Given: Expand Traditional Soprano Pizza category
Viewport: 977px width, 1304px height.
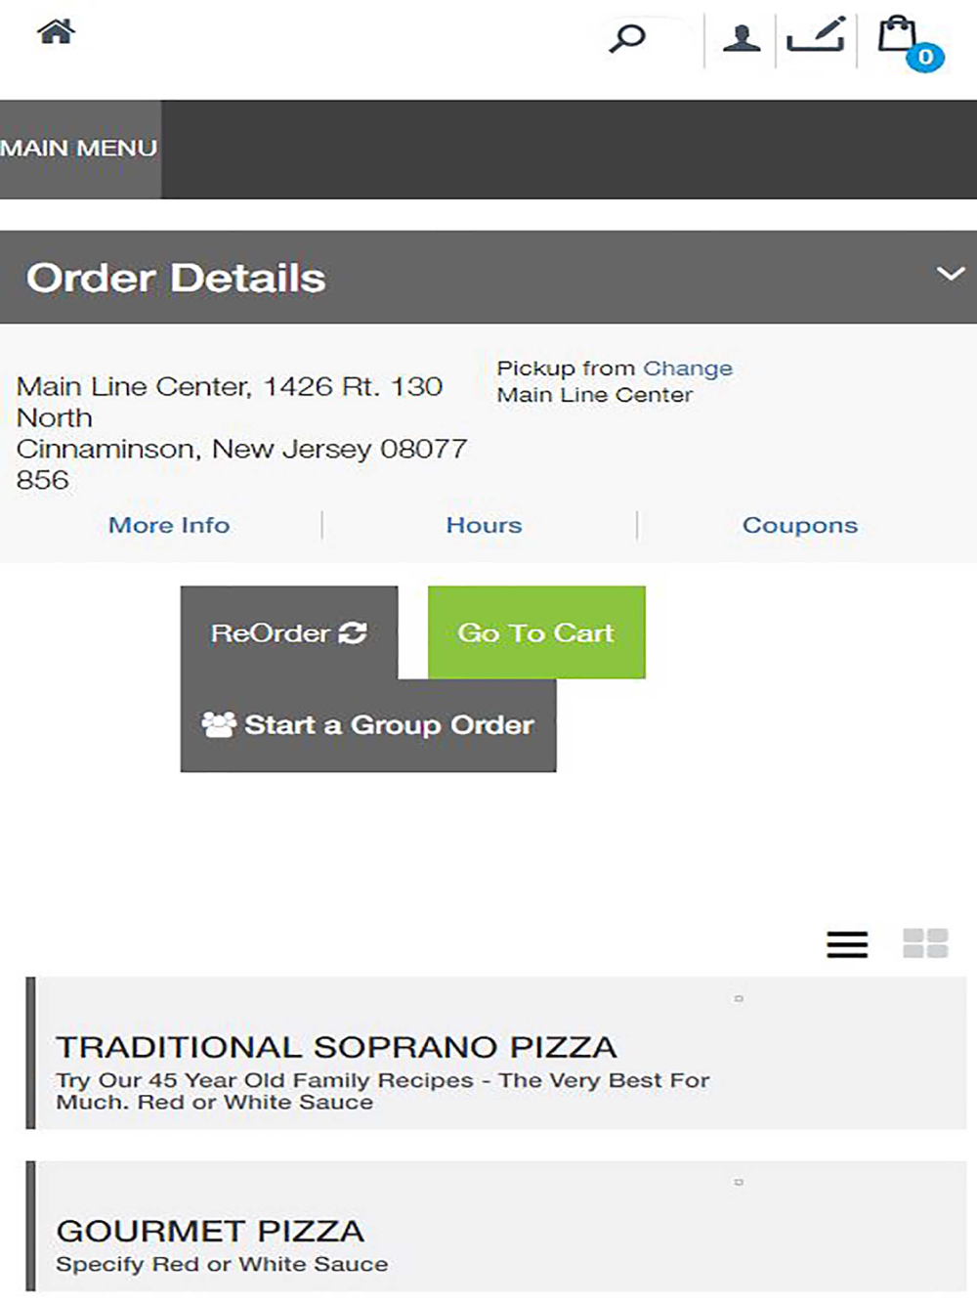Looking at the screenshot, I should click(496, 1053).
